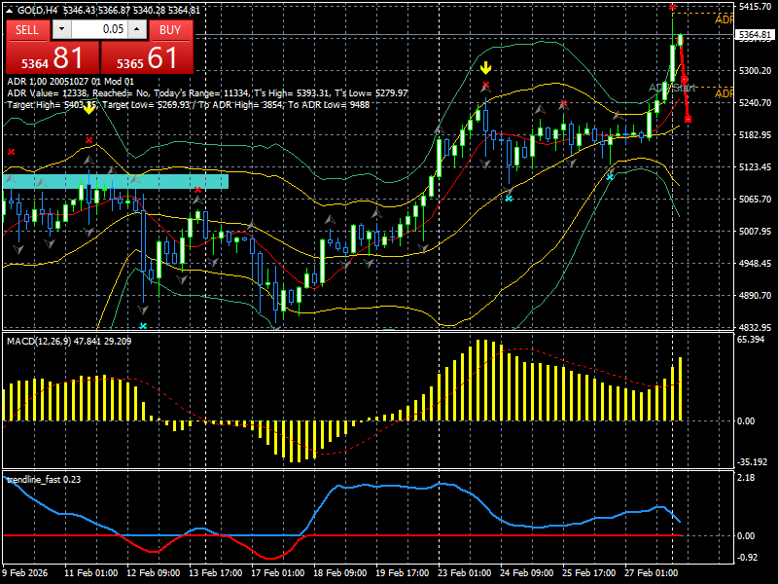
Task: Click the 4948.45 price axis label
Action: pyautogui.click(x=755, y=263)
